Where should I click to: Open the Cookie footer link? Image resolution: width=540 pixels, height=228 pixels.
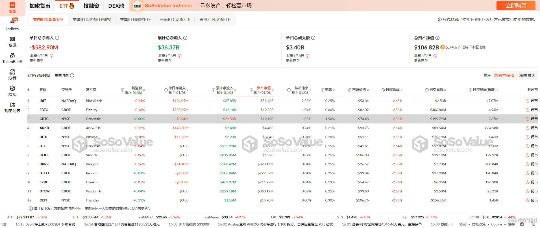coord(497,224)
